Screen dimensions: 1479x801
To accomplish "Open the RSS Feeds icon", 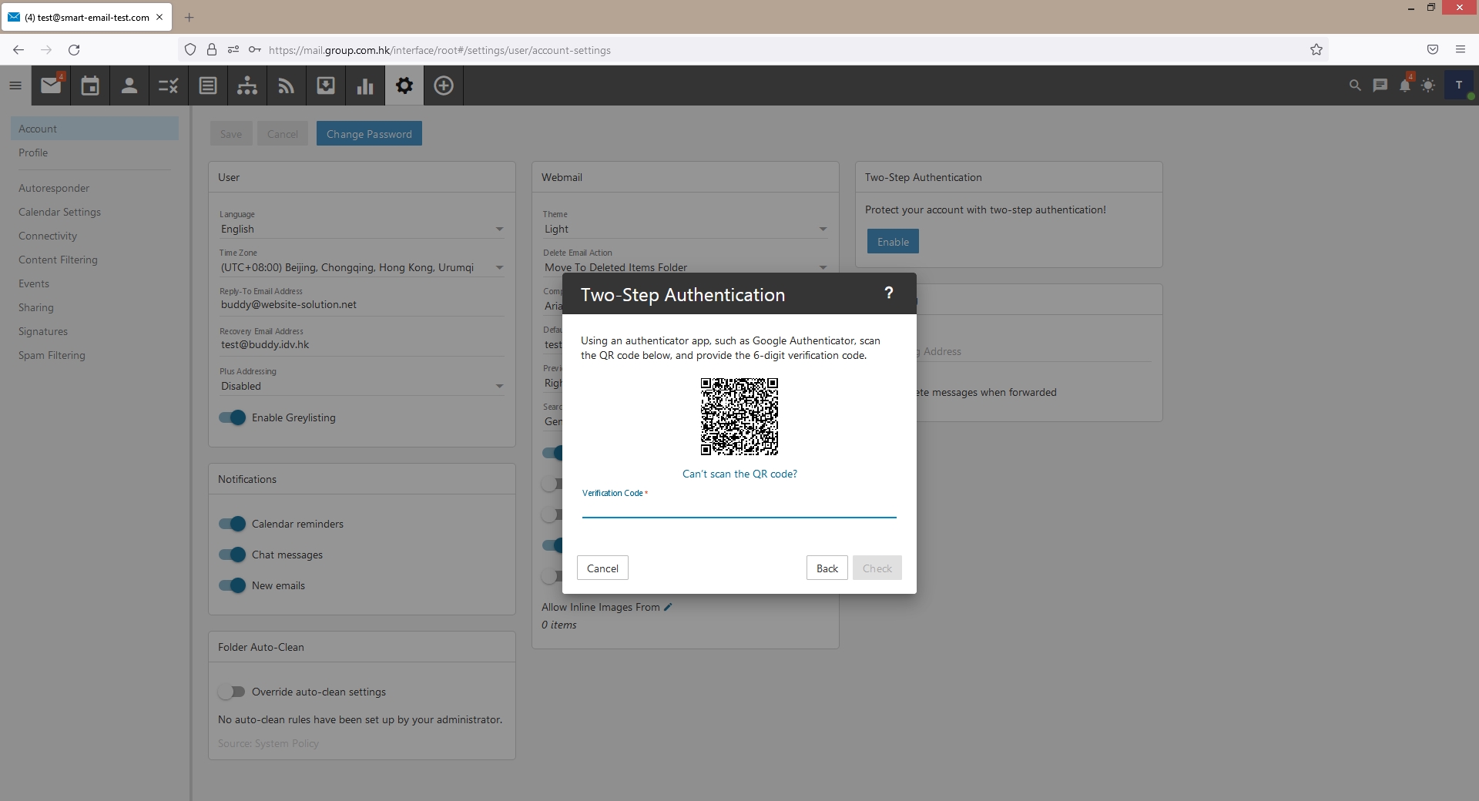I will pos(287,85).
